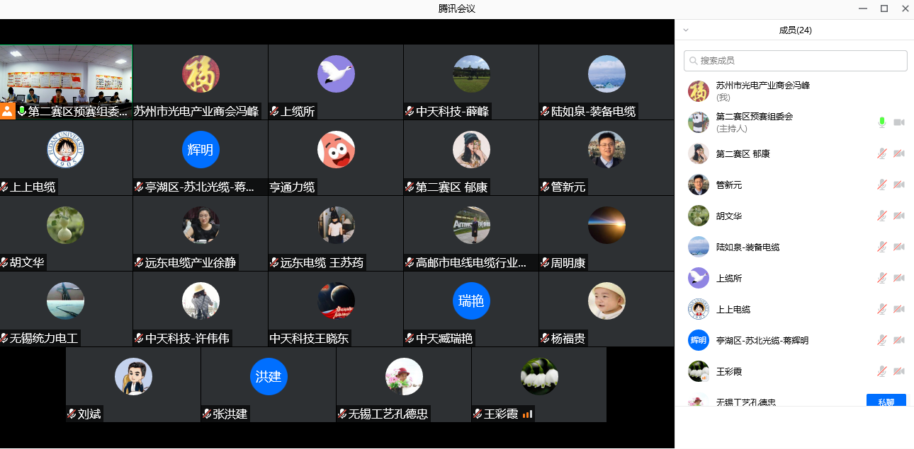Collapse the 成员(24) panel with the chevron

686,30
